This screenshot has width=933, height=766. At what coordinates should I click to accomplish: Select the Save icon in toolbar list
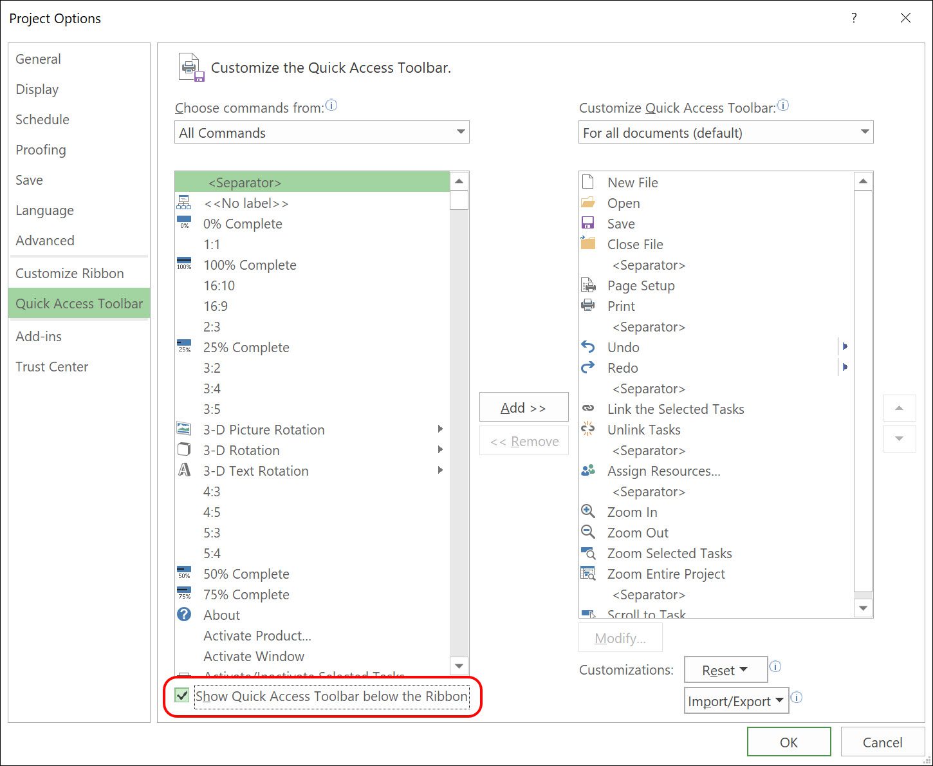(587, 223)
